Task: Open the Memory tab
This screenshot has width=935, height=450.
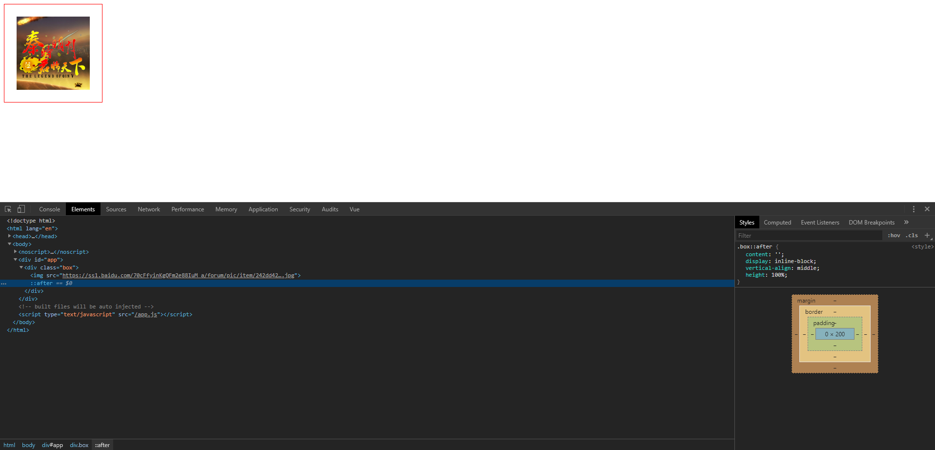Action: [226, 209]
